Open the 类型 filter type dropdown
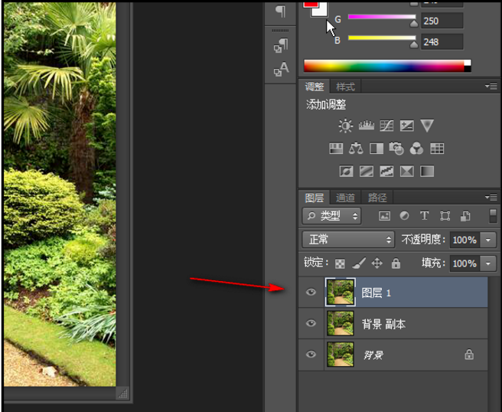This screenshot has width=502, height=412. pyautogui.click(x=332, y=217)
